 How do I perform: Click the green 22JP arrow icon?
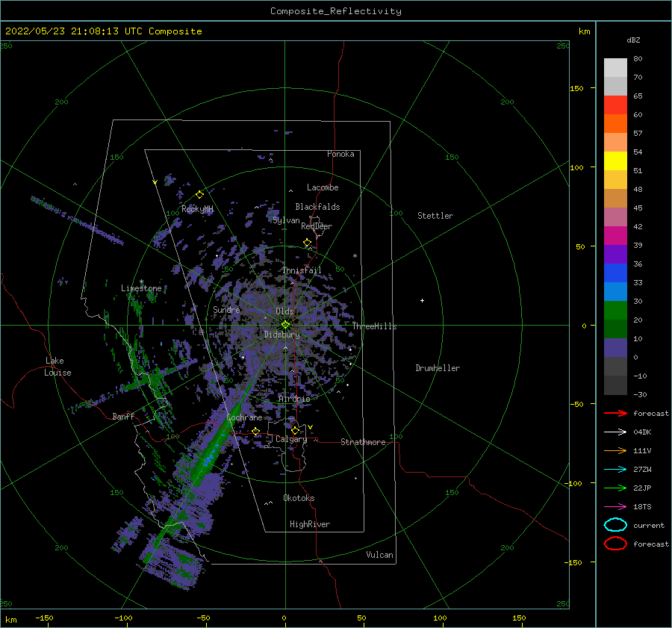(615, 488)
